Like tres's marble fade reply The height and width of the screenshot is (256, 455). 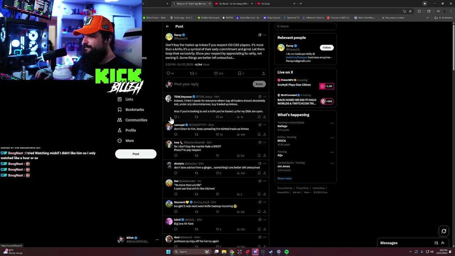(x=218, y=155)
